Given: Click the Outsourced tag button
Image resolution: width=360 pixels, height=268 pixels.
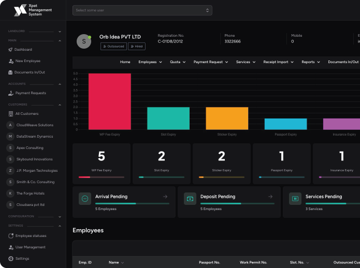Looking at the screenshot, I should pos(113,47).
